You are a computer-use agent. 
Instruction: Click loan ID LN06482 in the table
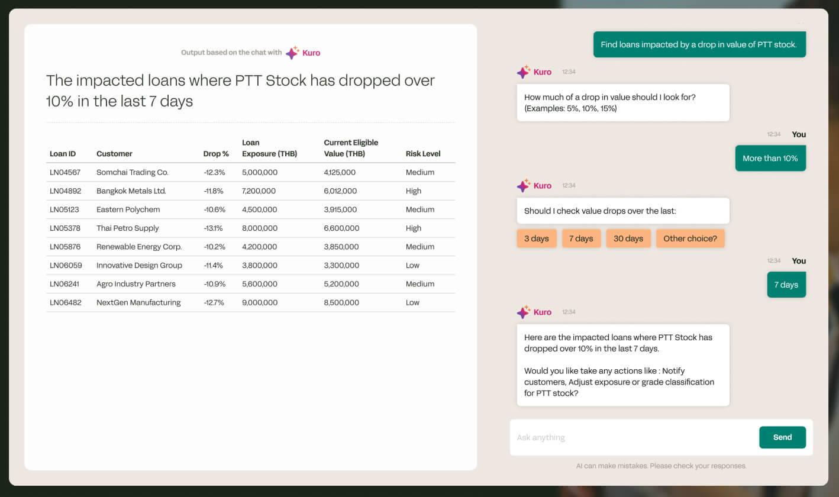tap(66, 303)
